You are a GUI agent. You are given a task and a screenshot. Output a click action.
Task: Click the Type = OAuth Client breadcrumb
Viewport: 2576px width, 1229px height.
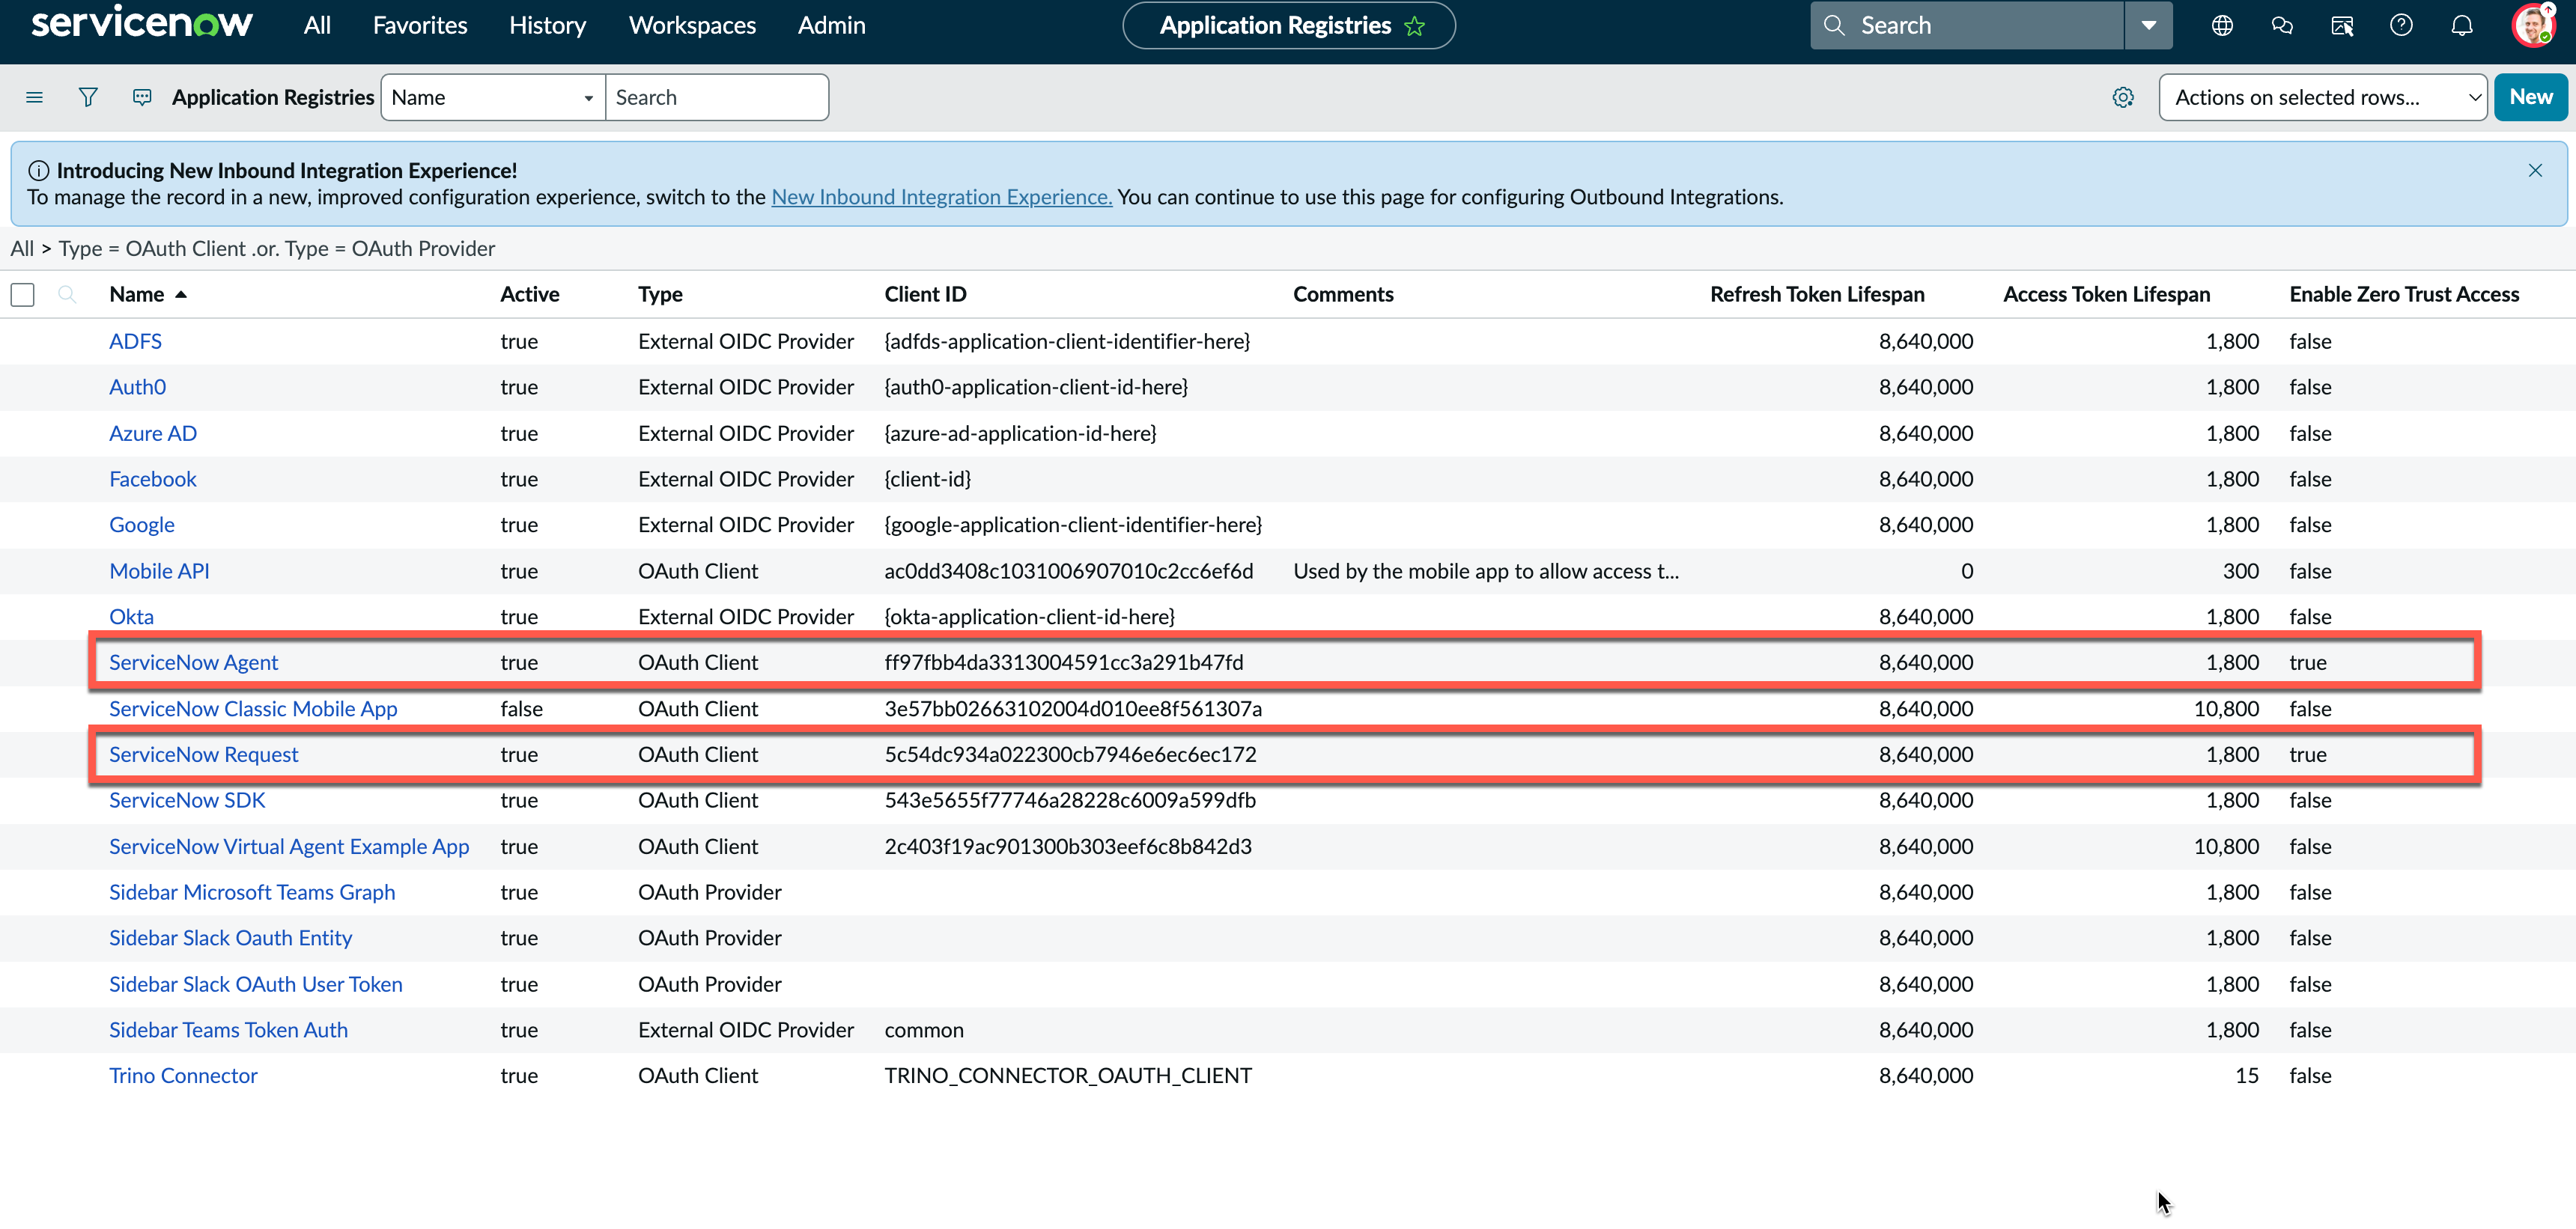point(152,248)
